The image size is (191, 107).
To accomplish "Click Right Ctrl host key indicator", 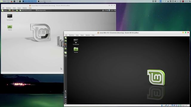I will tap(185, 106).
